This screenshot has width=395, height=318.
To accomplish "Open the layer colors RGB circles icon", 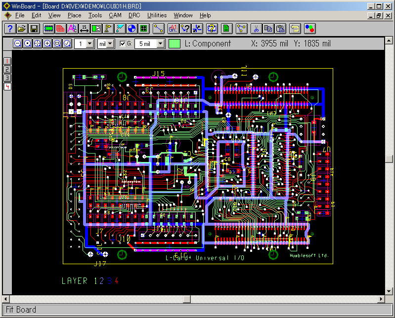I will (x=310, y=29).
